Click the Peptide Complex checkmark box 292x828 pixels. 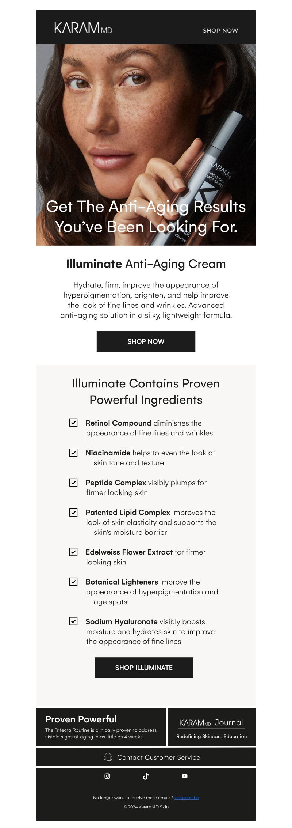[x=73, y=483]
